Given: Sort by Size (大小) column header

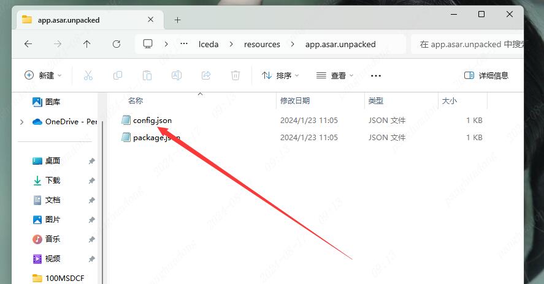Looking at the screenshot, I should [450, 100].
